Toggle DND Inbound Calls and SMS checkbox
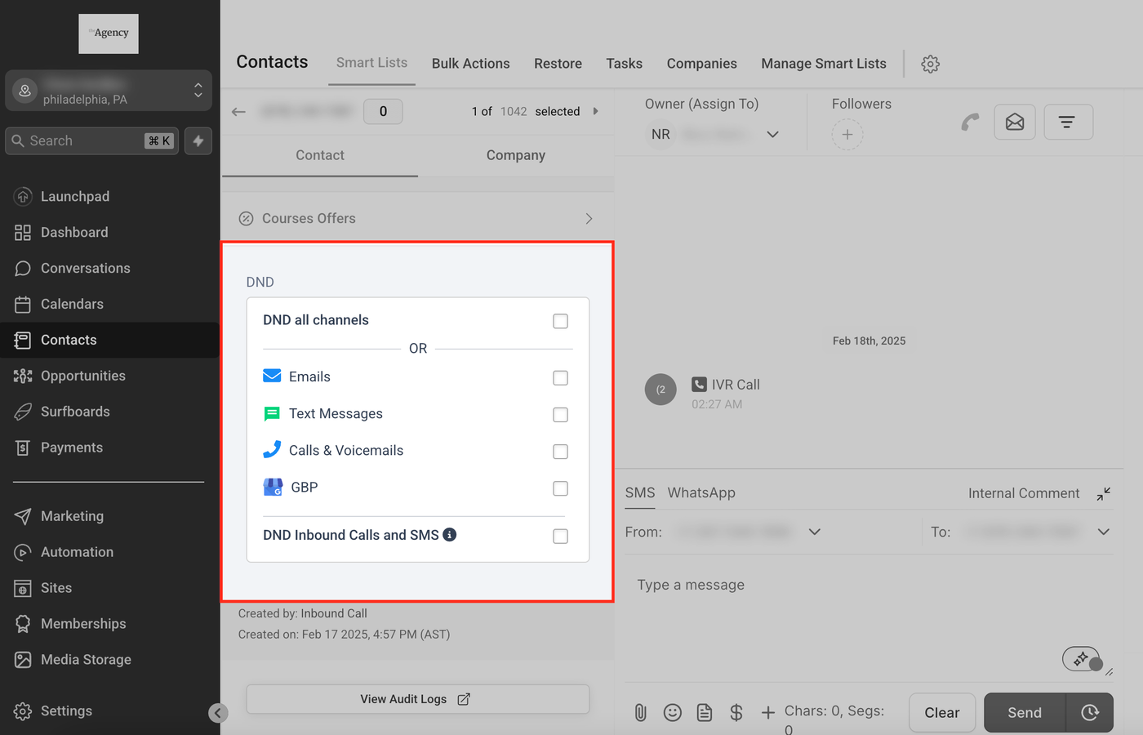 coord(560,536)
